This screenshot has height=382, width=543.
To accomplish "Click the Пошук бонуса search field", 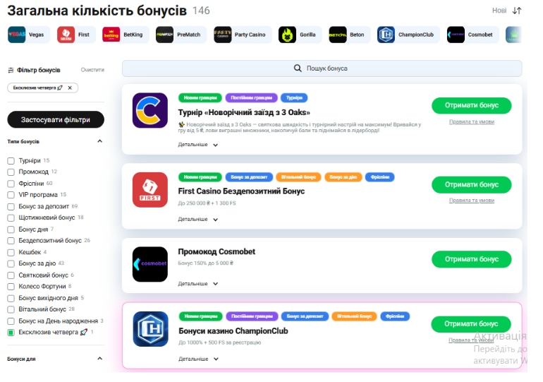I will [322, 68].
